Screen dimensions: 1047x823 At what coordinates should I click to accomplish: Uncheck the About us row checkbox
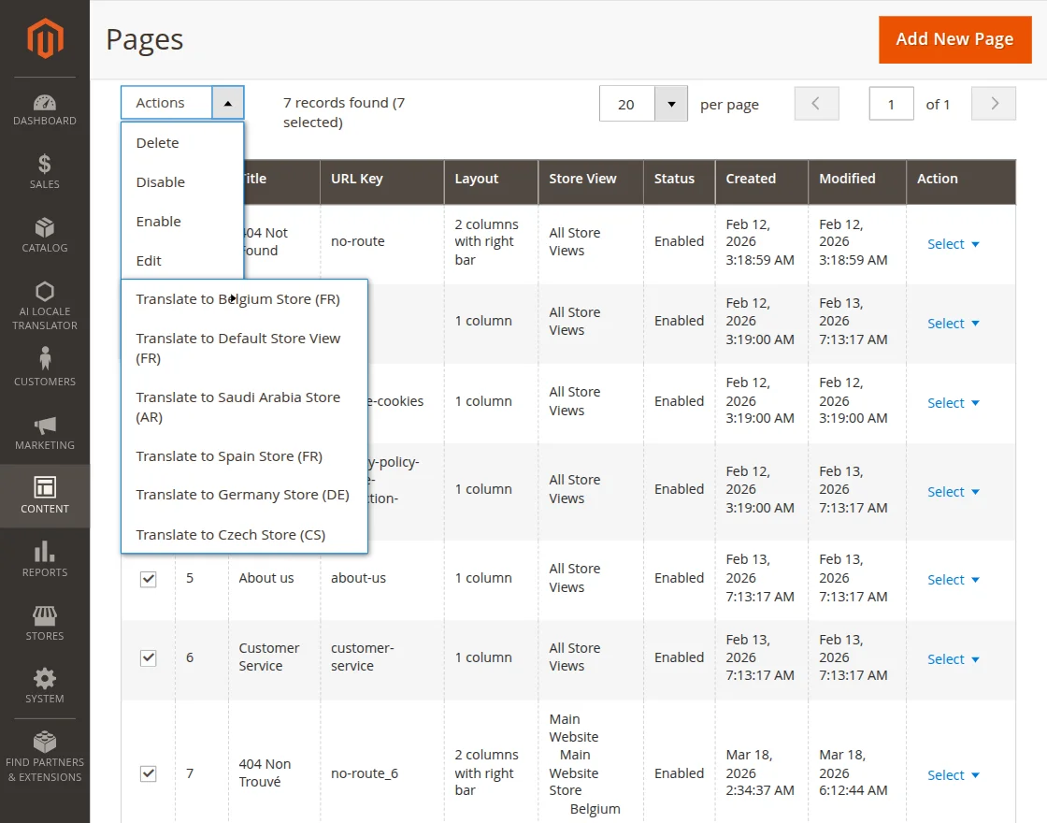148,579
